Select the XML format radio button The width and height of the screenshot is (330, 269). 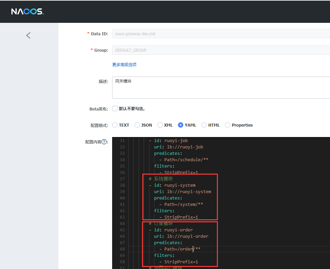pos(160,125)
